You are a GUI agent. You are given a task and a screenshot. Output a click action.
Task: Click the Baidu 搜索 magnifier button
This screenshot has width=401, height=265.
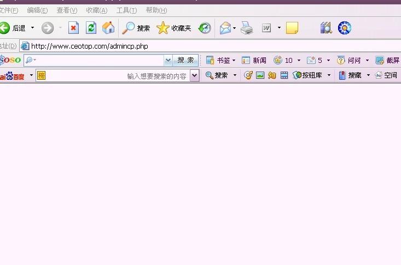[x=217, y=75]
